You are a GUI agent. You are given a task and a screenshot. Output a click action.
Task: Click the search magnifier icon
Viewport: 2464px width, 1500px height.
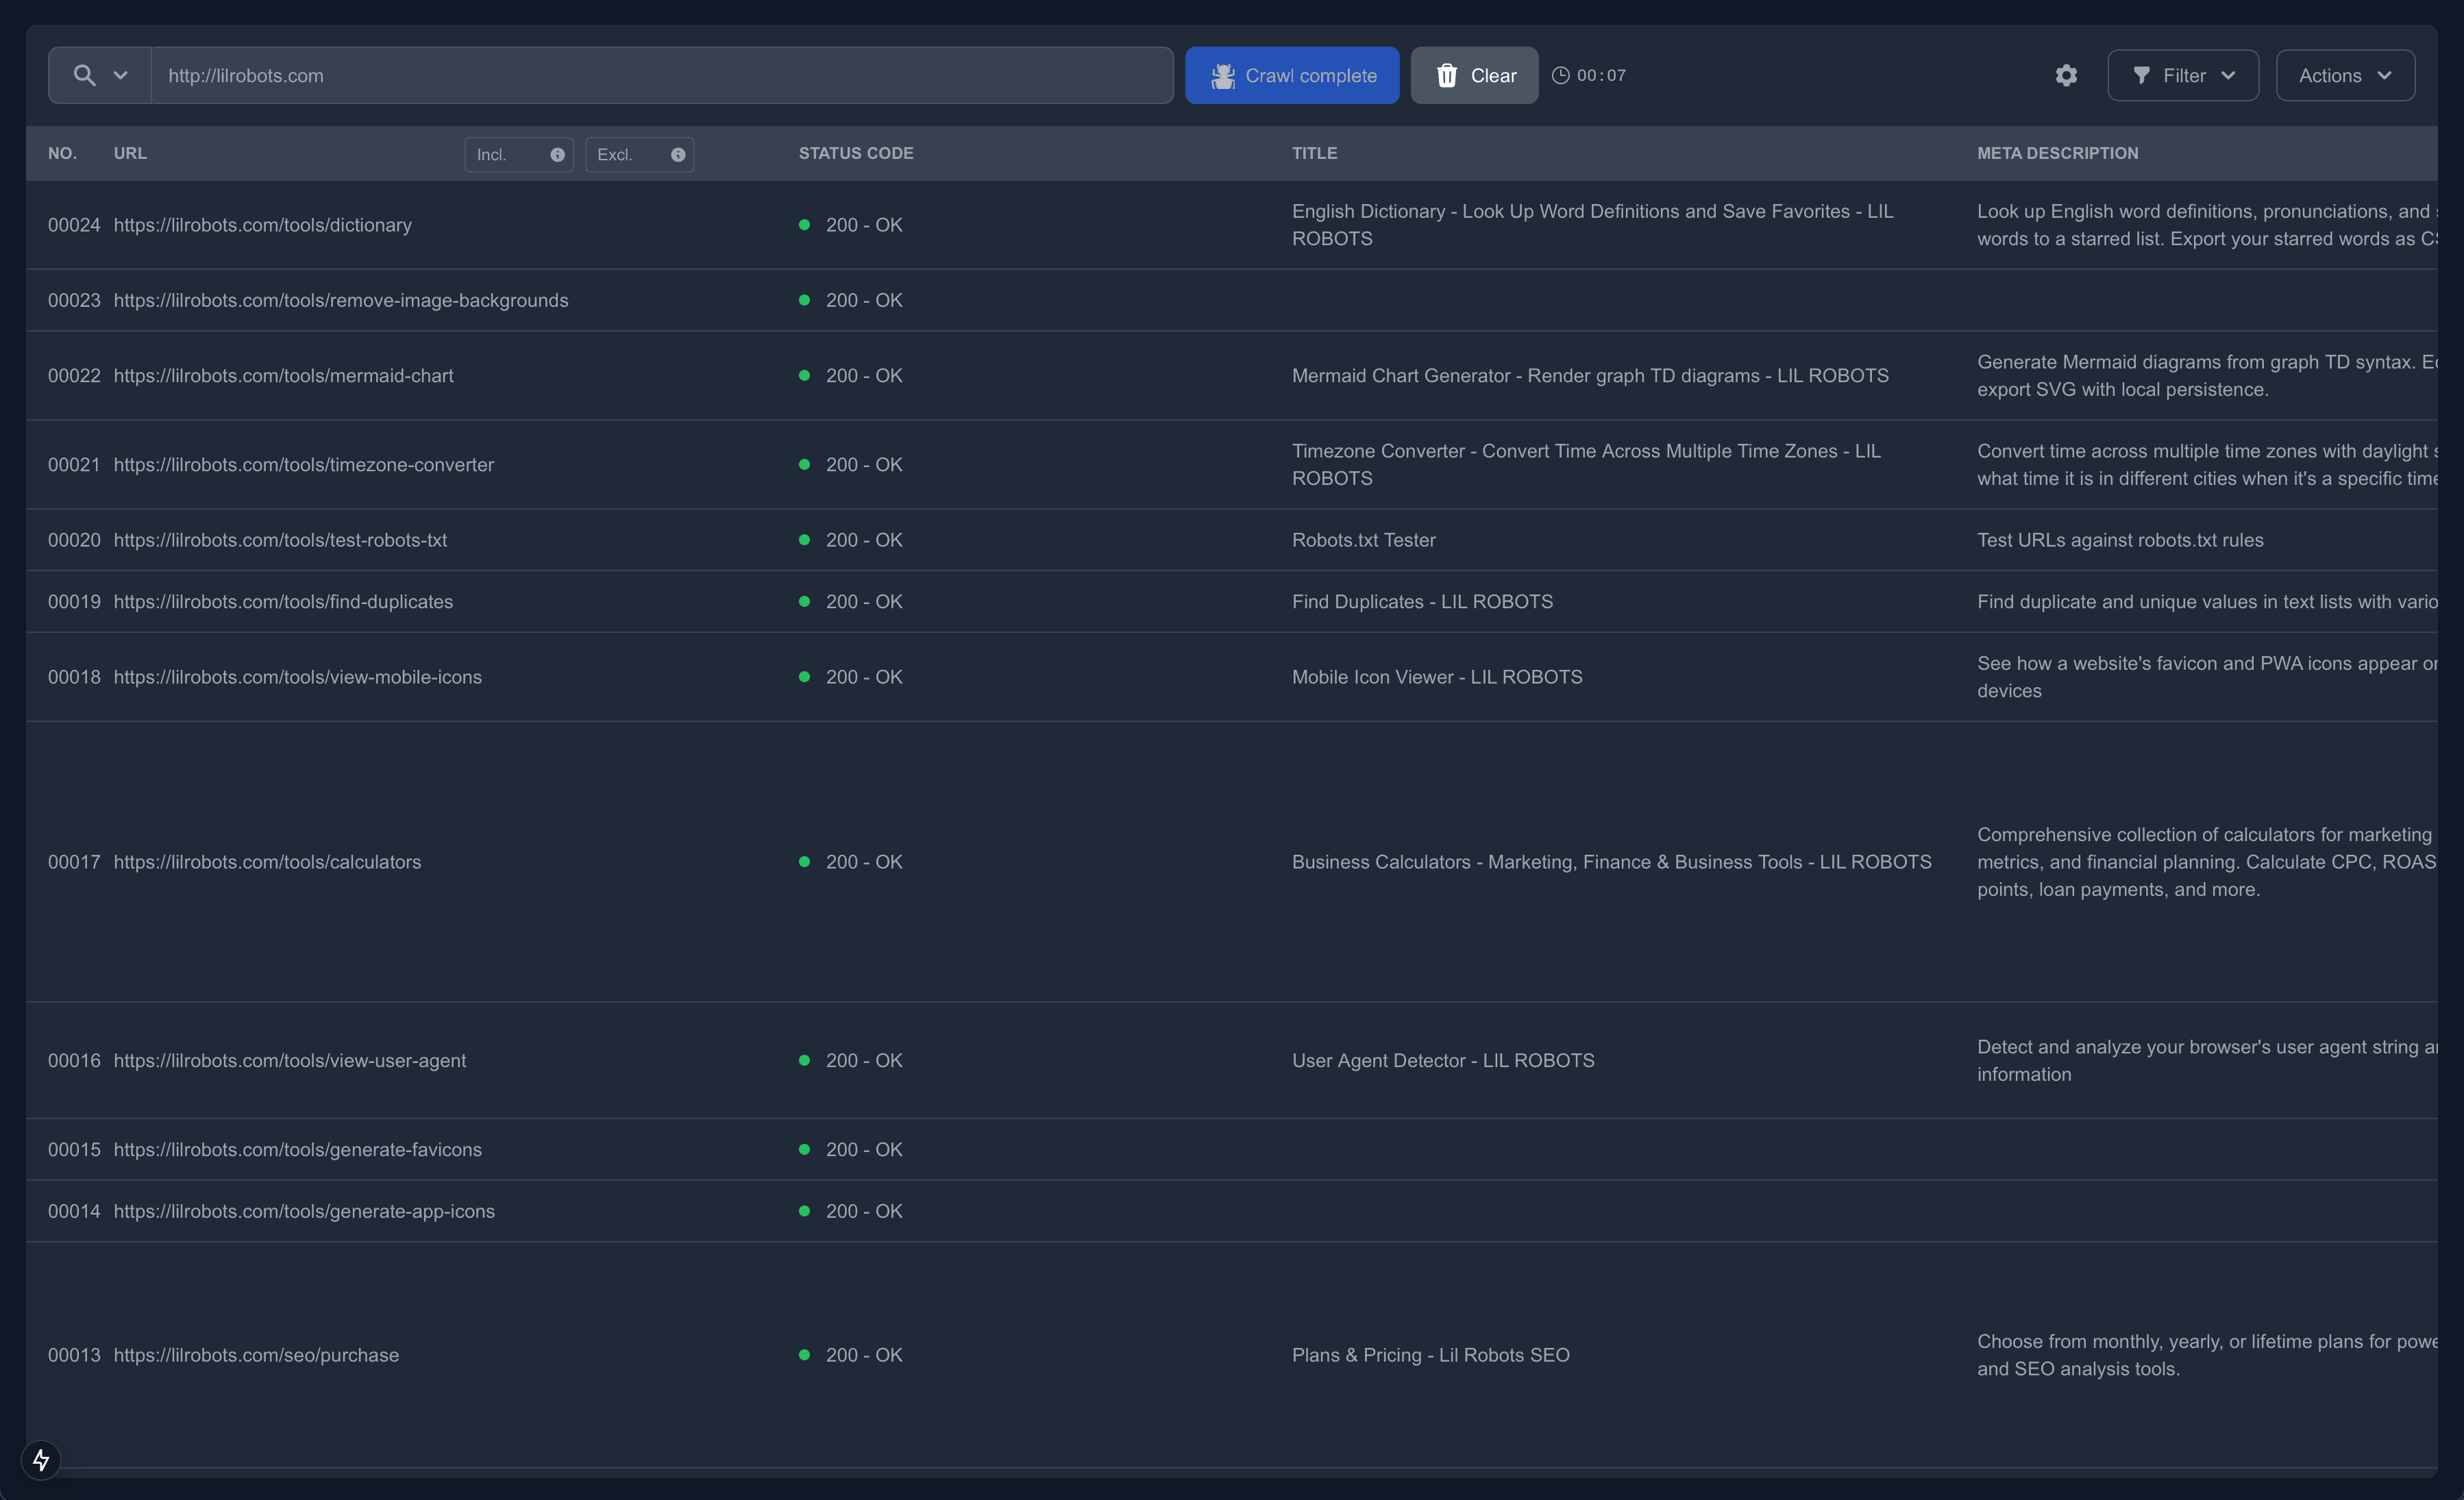point(84,75)
